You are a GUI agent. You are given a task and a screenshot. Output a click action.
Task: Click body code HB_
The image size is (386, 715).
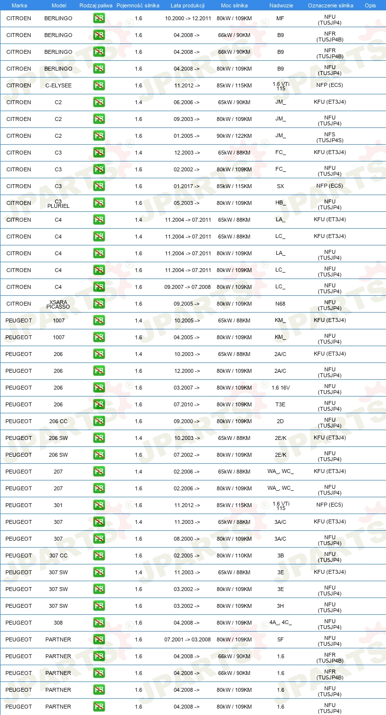point(280,203)
